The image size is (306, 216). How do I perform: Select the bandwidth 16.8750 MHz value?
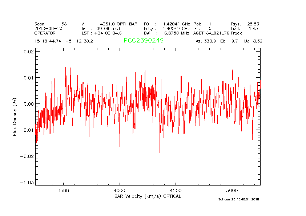tap(176, 33)
